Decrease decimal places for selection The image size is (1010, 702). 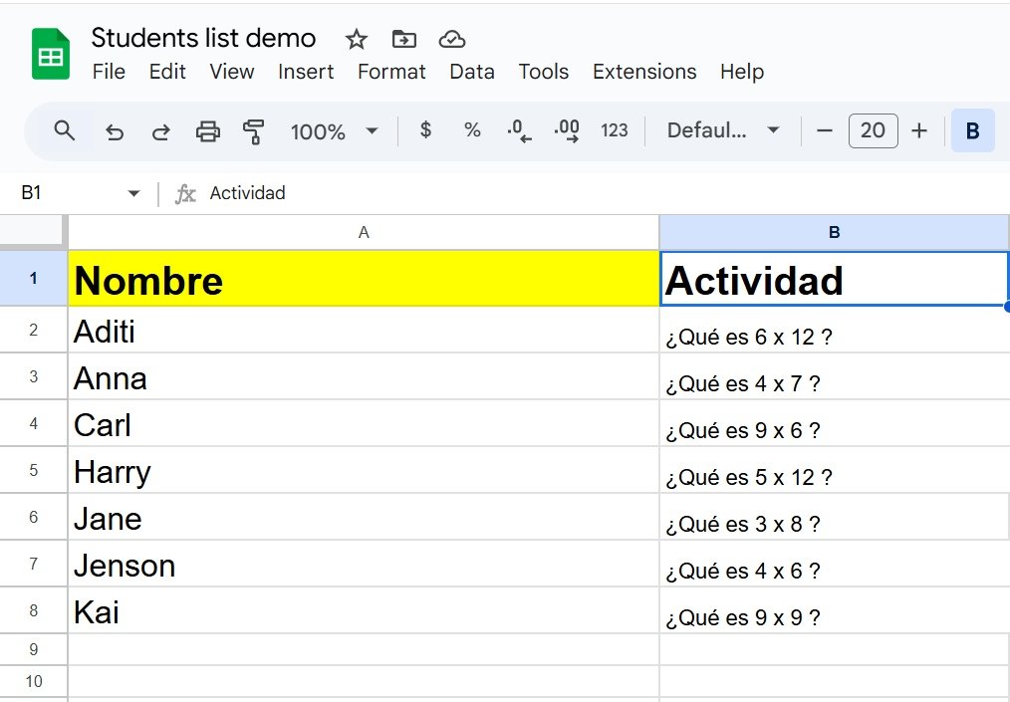tap(518, 130)
